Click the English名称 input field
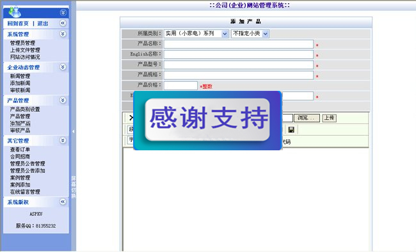The height and width of the screenshot is (252, 416). click(239, 54)
